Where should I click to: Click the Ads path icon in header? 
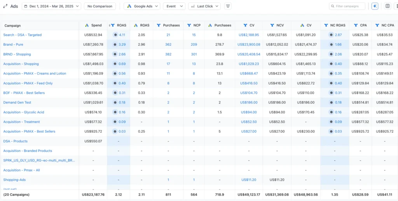[x=5, y=6]
